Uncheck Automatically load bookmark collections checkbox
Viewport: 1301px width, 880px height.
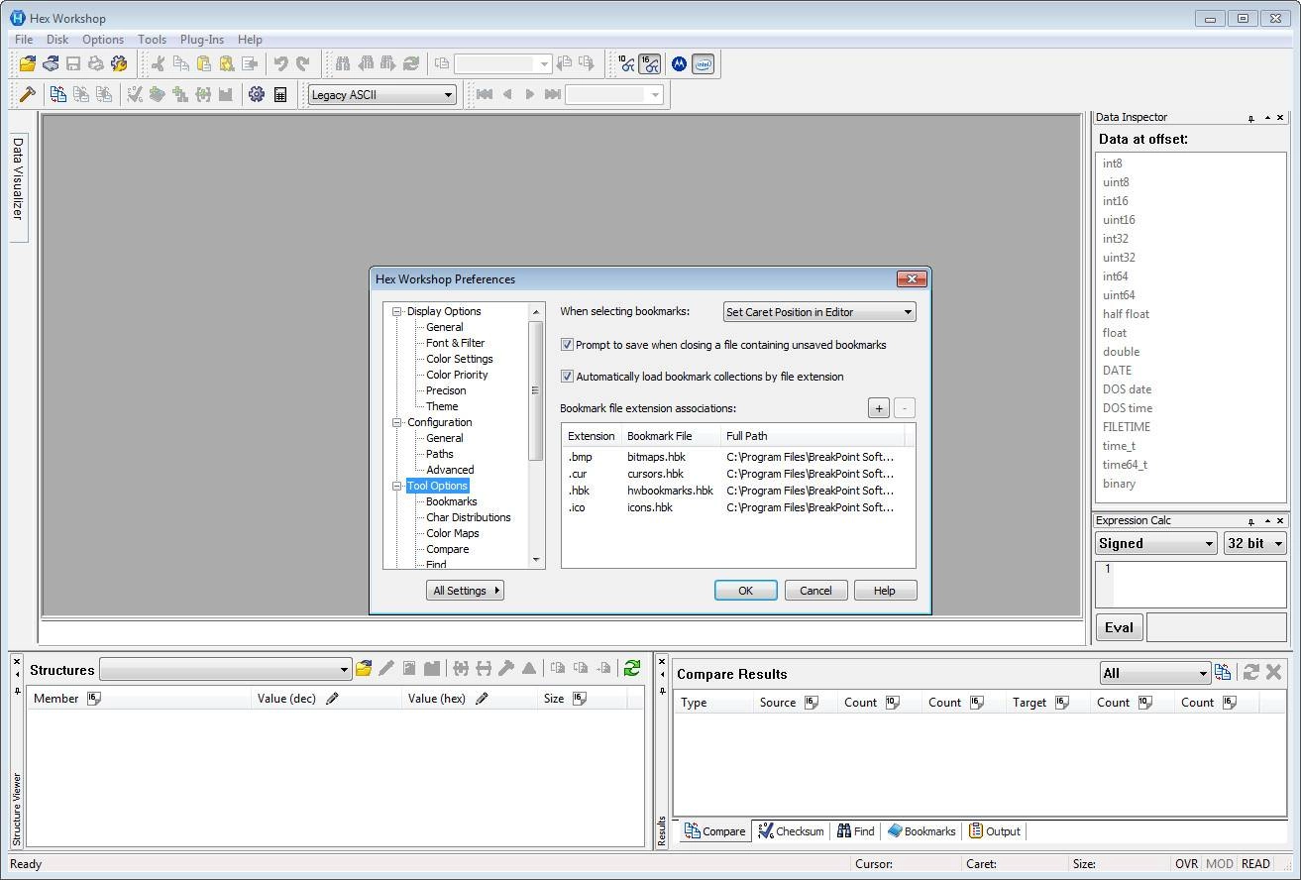567,377
